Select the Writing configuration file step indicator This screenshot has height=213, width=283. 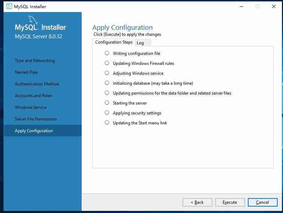pyautogui.click(x=107, y=53)
